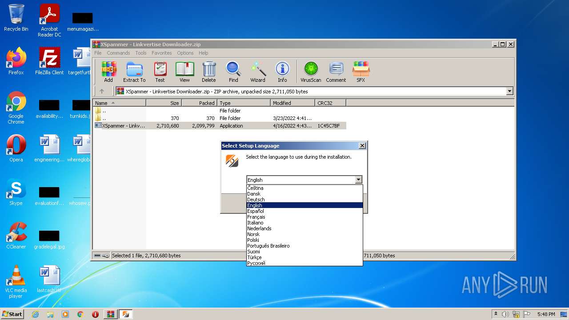
Task: Sort file list by CRC32 column
Action: tap(330, 103)
